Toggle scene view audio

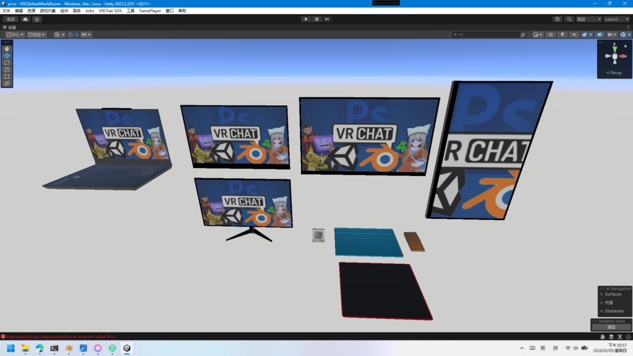574,34
